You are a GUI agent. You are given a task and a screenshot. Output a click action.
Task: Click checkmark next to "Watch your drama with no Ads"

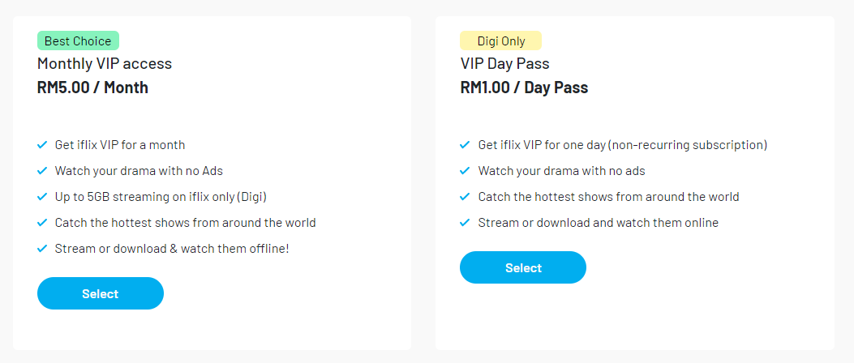(x=42, y=171)
